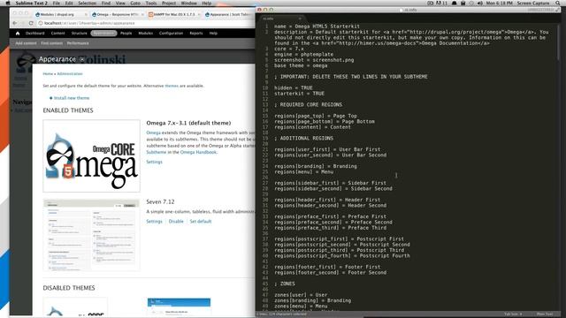Open the Tab Size status bar selector
The height and width of the screenshot is (318, 566).
click(513, 314)
